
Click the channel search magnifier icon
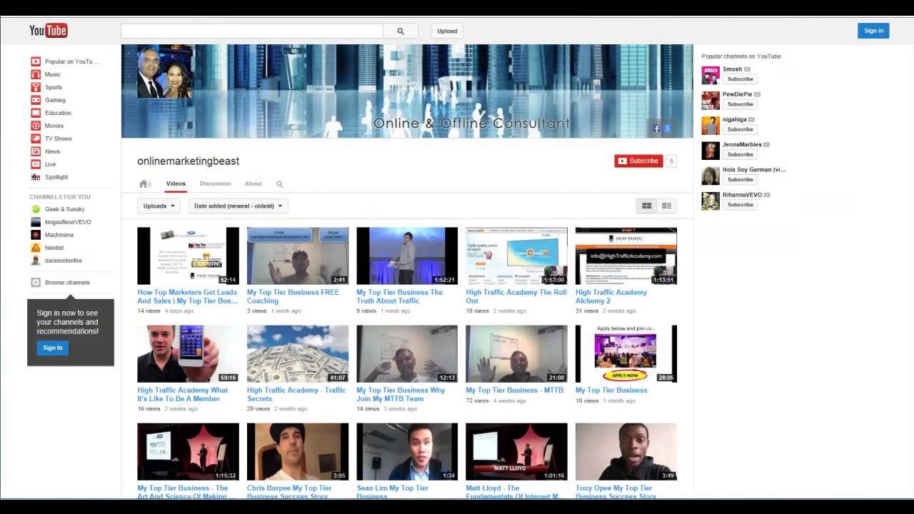point(279,184)
